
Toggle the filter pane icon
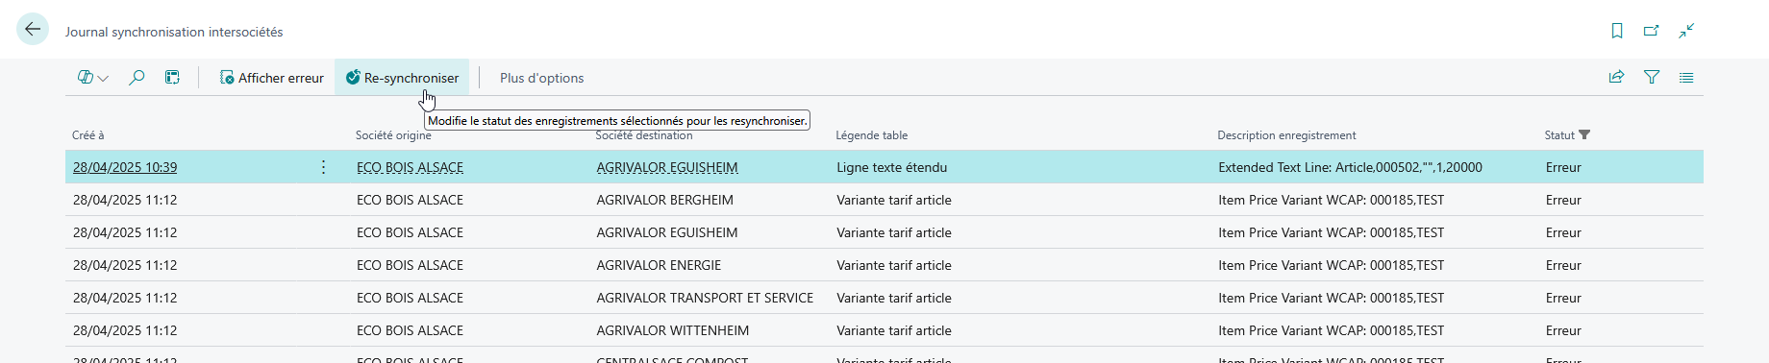(1652, 78)
